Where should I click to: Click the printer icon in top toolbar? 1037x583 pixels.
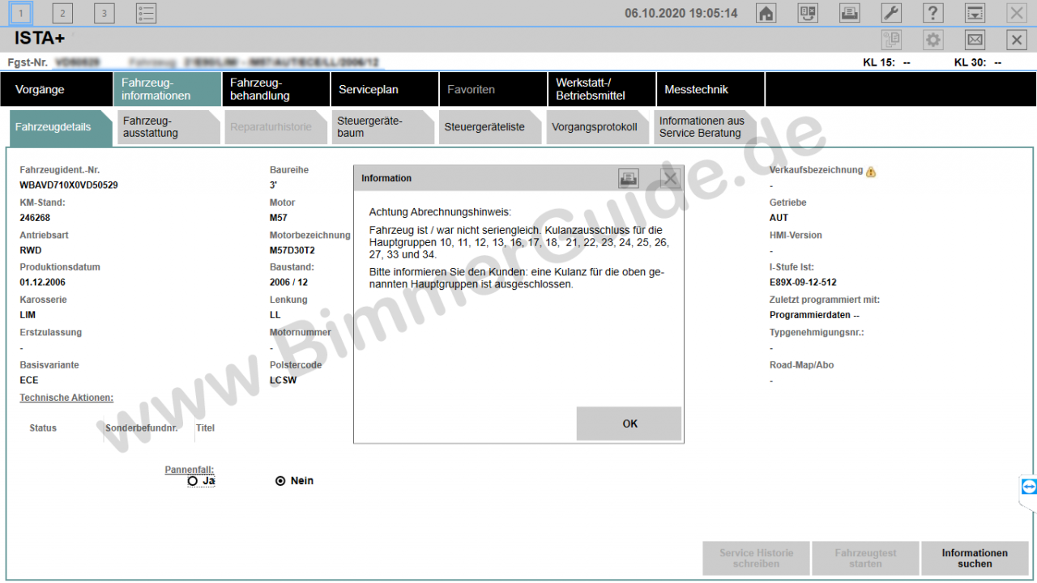849,13
